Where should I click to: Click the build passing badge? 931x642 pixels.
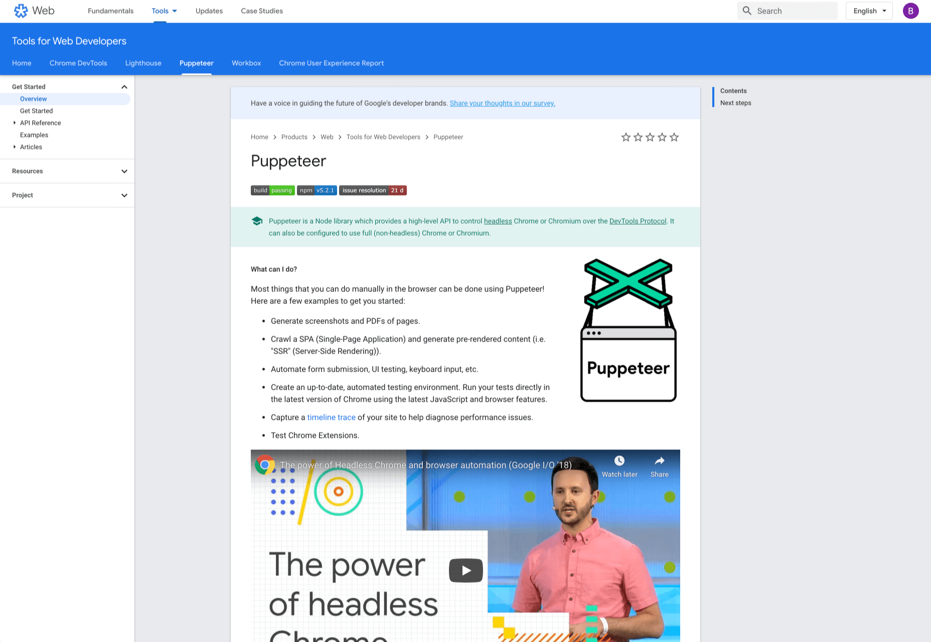(272, 191)
